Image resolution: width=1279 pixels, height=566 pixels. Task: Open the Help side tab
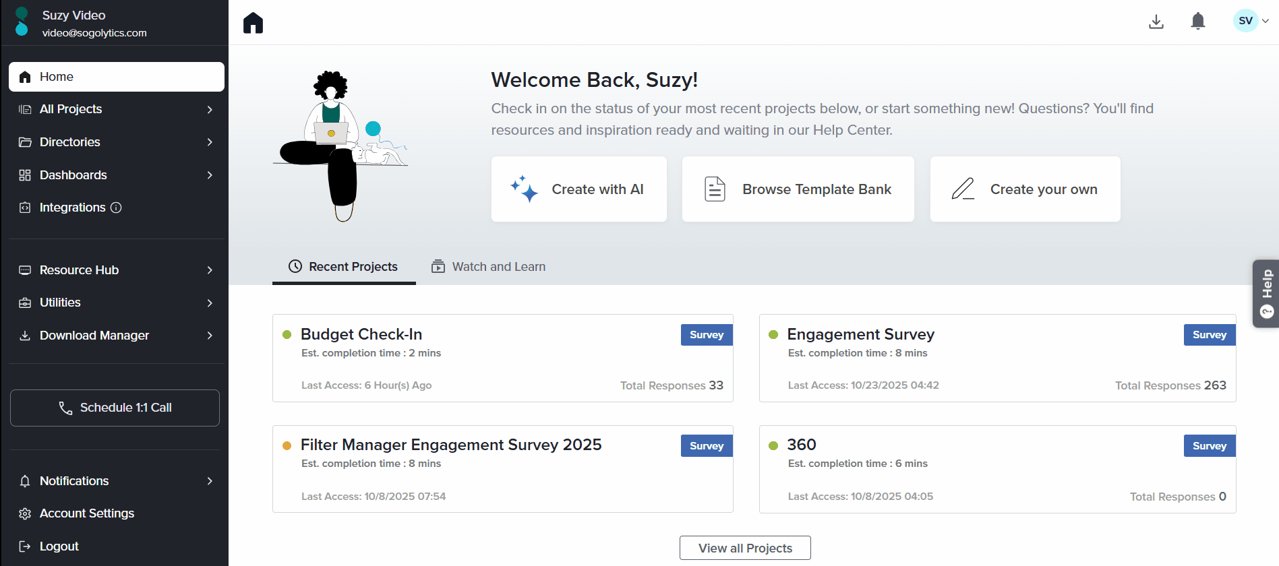click(1266, 293)
